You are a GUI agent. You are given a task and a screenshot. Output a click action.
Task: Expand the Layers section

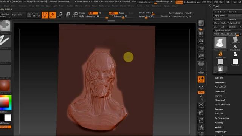[218, 96]
